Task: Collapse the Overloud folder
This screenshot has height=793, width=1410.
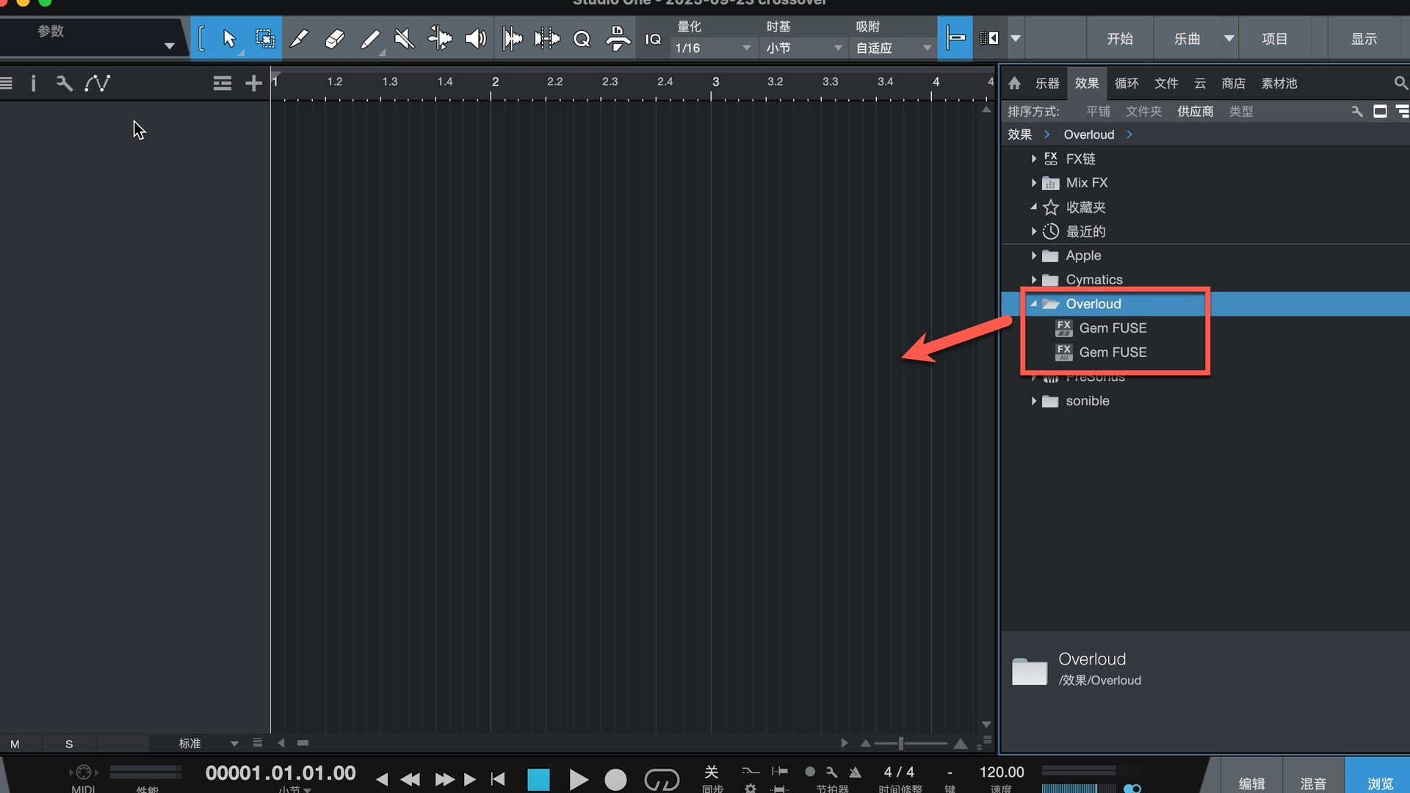Action: click(x=1033, y=303)
